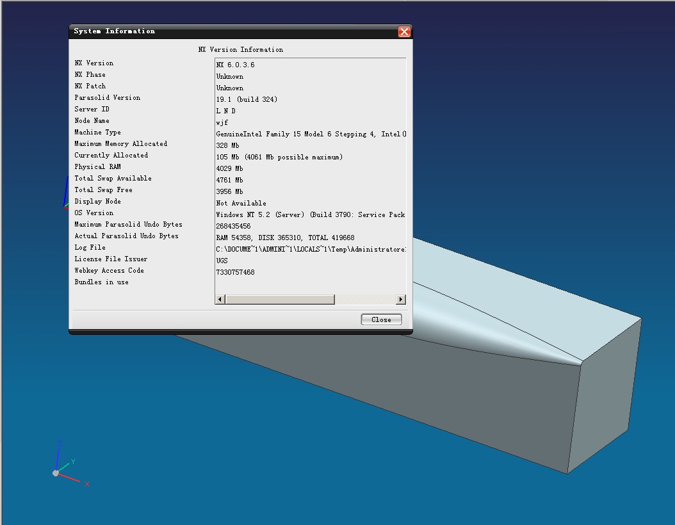Click the 'Total Swap Available' label
675x525 pixels.
[113, 178]
